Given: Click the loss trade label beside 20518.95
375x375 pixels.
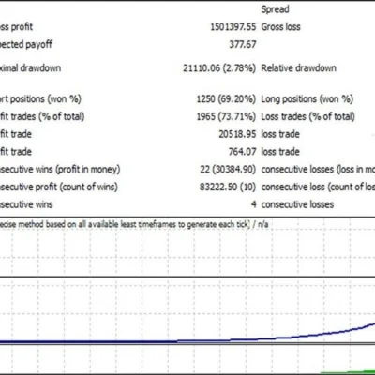Looking at the screenshot, I should click(x=280, y=134).
